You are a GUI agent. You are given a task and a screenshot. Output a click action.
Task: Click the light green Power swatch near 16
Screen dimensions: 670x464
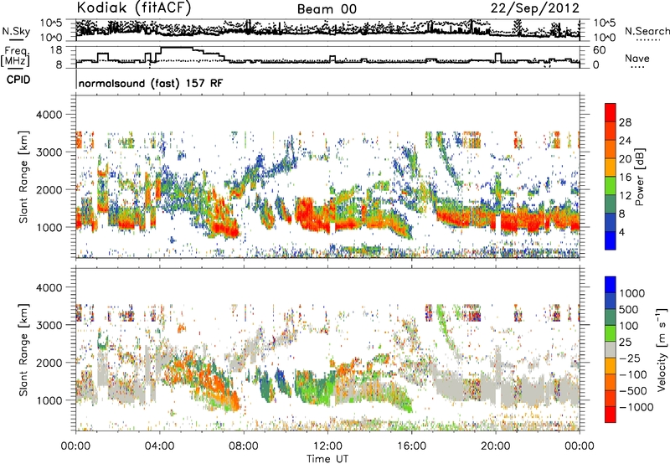[x=611, y=185]
